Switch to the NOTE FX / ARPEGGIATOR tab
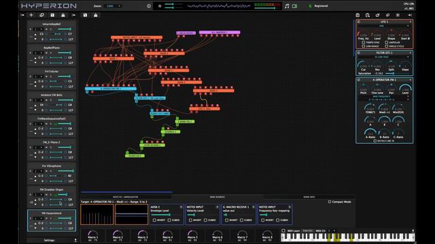The image size is (435, 244). 125,197
